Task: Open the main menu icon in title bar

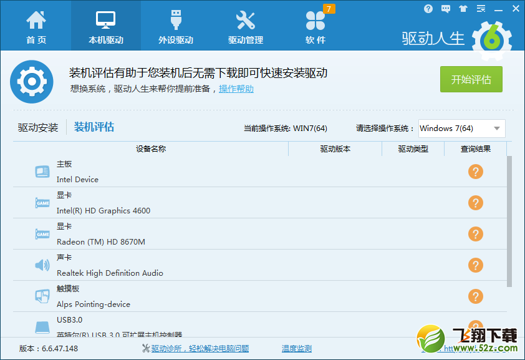Action: tap(481, 9)
